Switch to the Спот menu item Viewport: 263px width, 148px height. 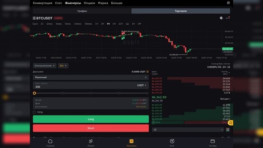pyautogui.click(x=58, y=3)
